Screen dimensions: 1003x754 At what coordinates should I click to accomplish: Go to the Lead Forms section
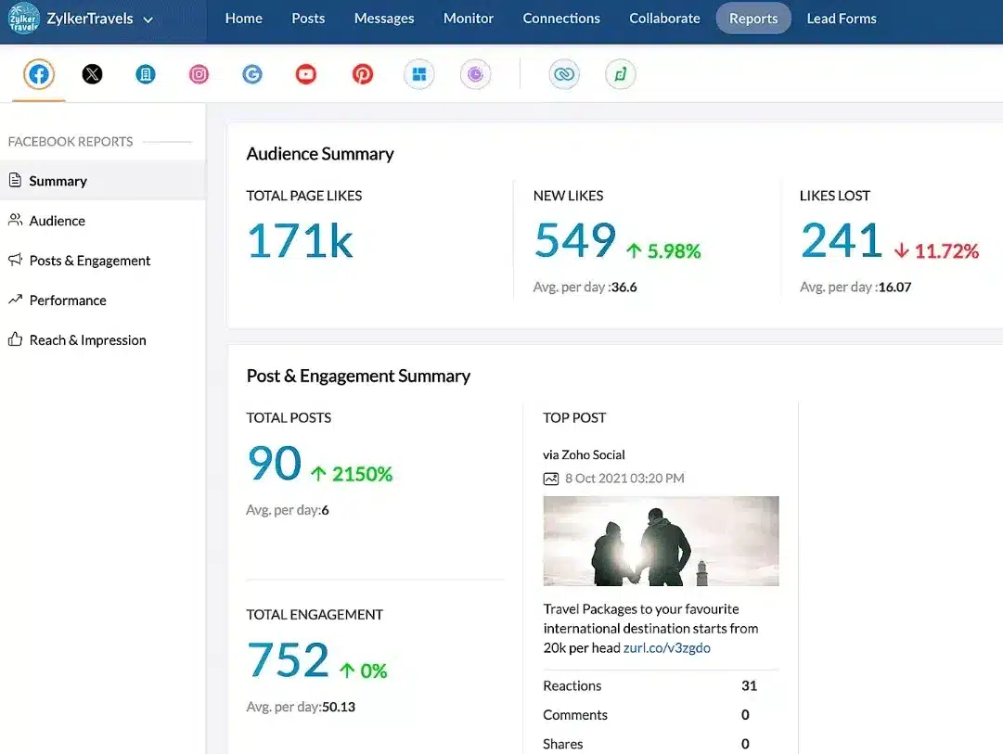click(841, 18)
